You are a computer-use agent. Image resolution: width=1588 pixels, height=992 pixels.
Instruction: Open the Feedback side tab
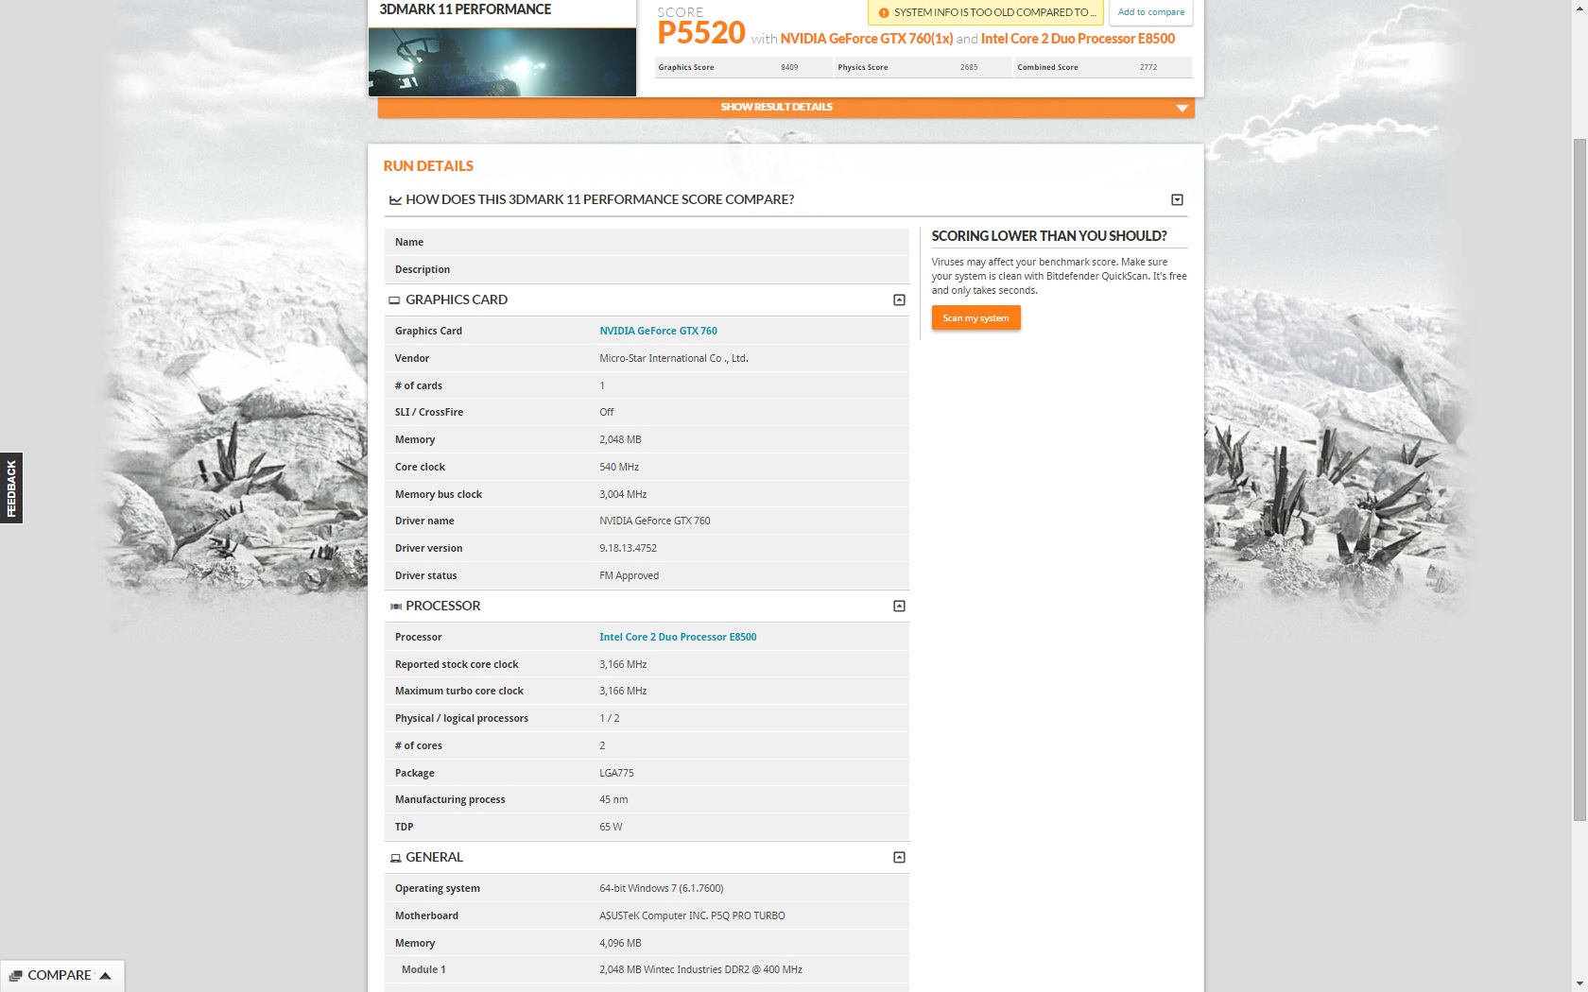[x=11, y=488]
